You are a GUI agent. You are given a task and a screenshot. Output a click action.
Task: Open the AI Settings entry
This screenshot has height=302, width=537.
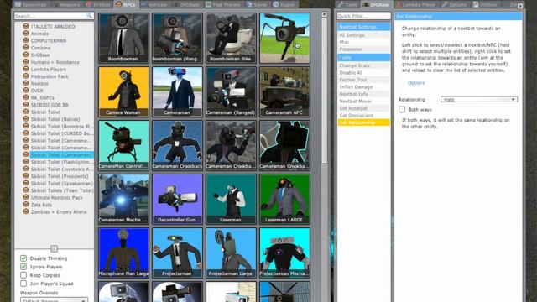(x=363, y=35)
